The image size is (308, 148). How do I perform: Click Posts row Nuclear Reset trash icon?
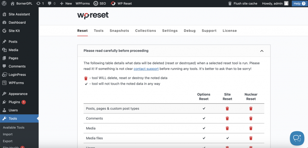click(x=251, y=108)
